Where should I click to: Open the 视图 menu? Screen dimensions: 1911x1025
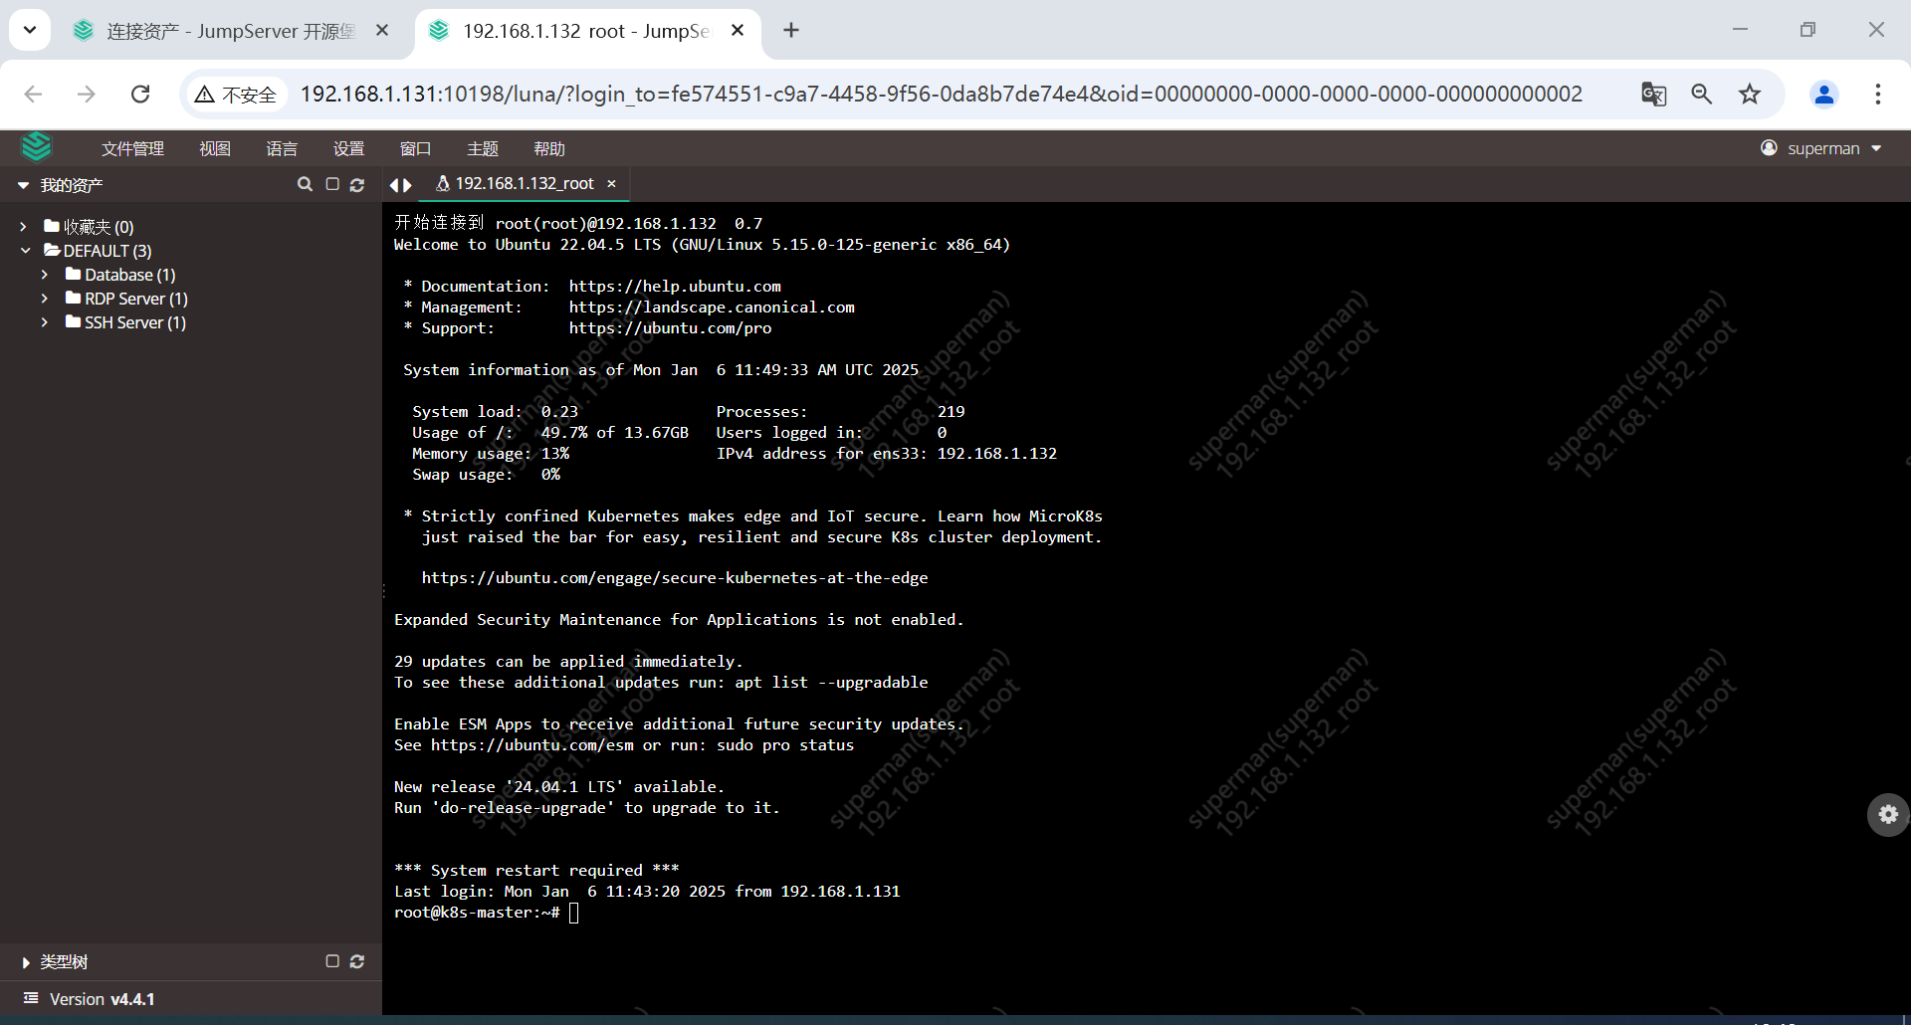(x=215, y=148)
